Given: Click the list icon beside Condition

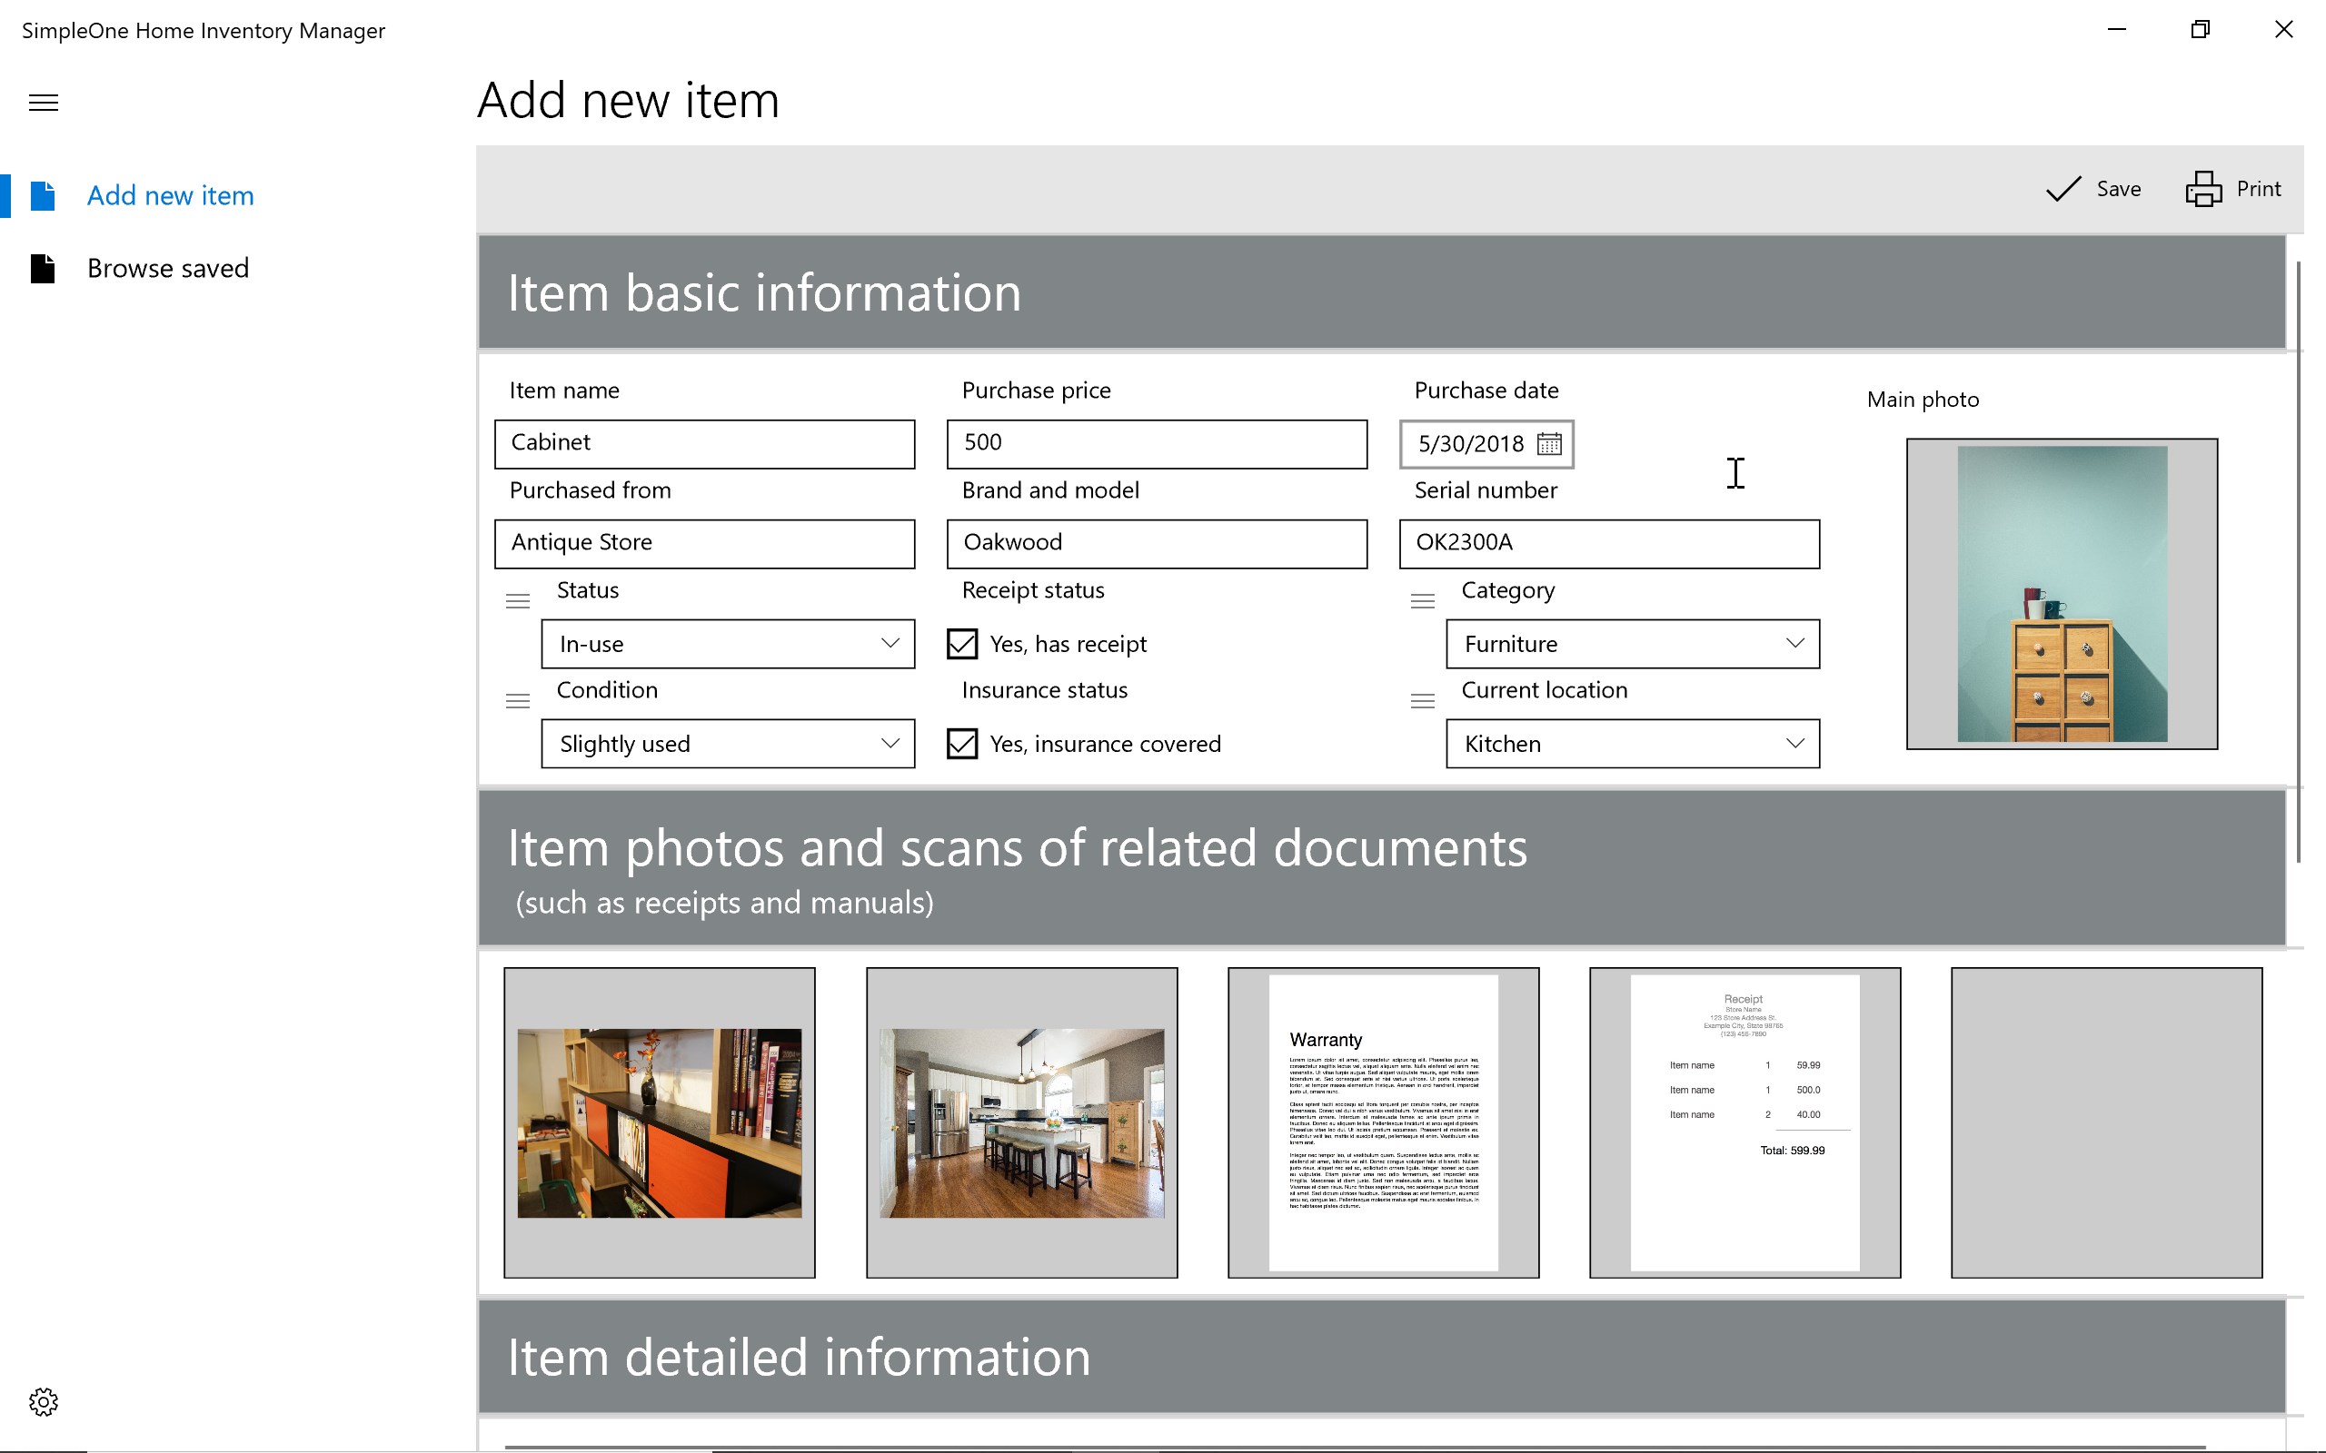Looking at the screenshot, I should point(517,701).
